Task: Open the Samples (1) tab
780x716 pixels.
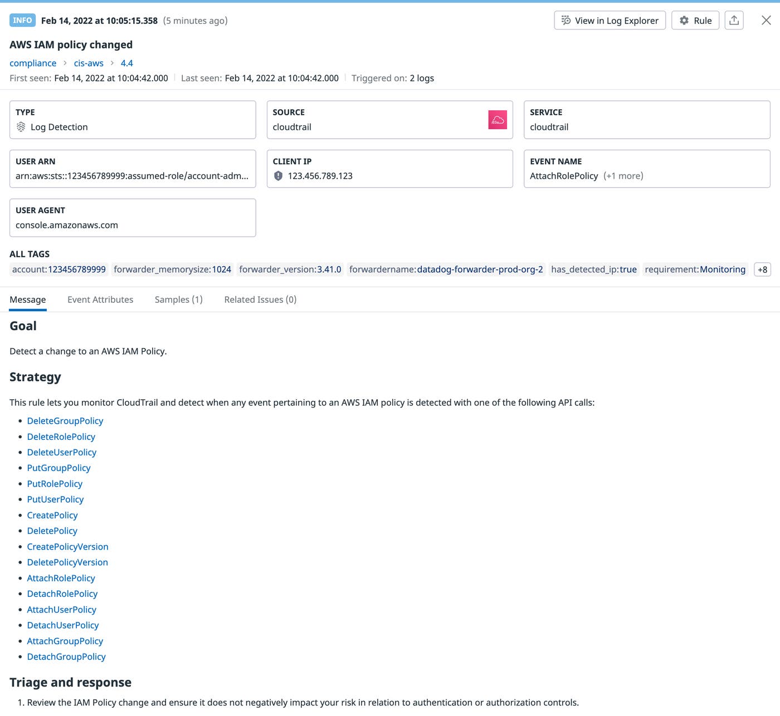Action: click(178, 300)
